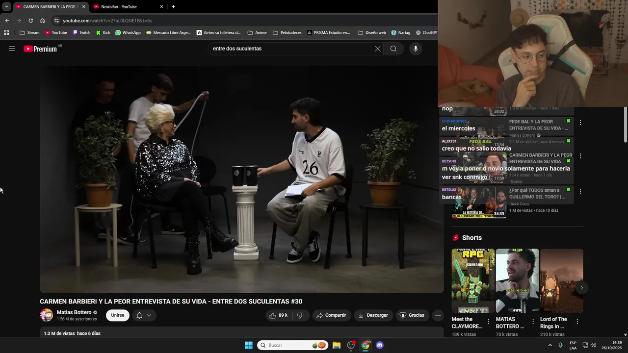
Task: Open more actions menu beside Gracias
Action: point(438,315)
